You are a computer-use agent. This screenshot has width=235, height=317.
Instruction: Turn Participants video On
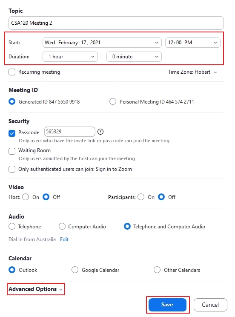click(141, 197)
